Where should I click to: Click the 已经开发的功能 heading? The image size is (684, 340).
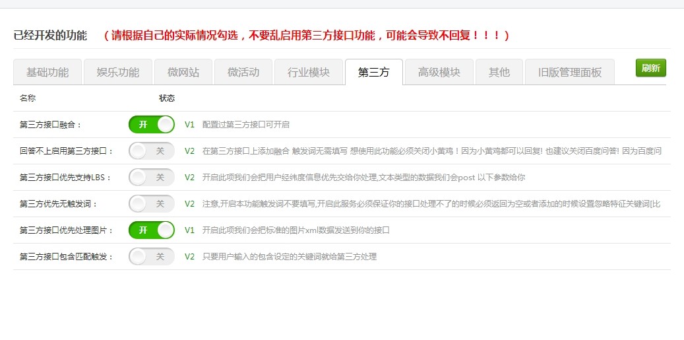point(50,35)
